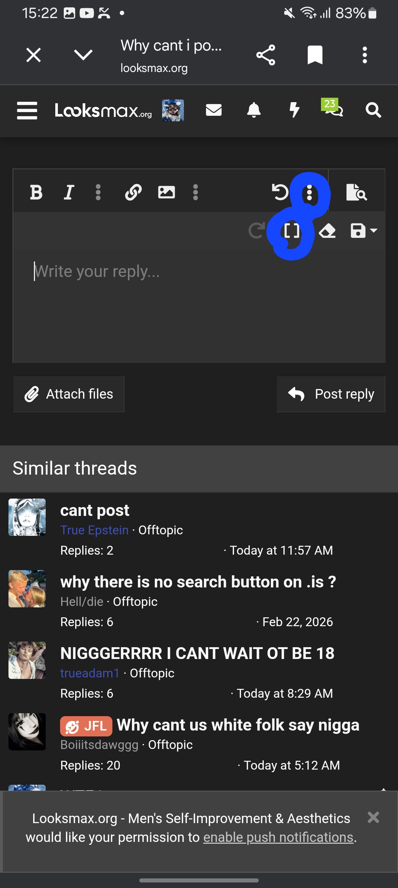Open the editor's overflow three-dot menu

[x=309, y=192]
